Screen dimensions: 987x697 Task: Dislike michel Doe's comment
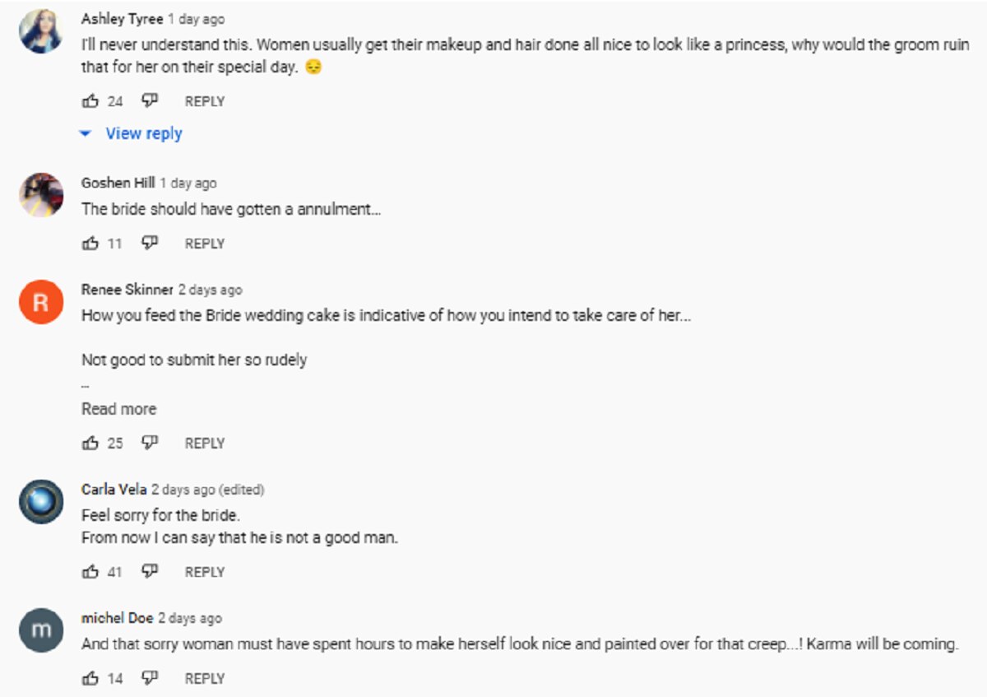149,679
